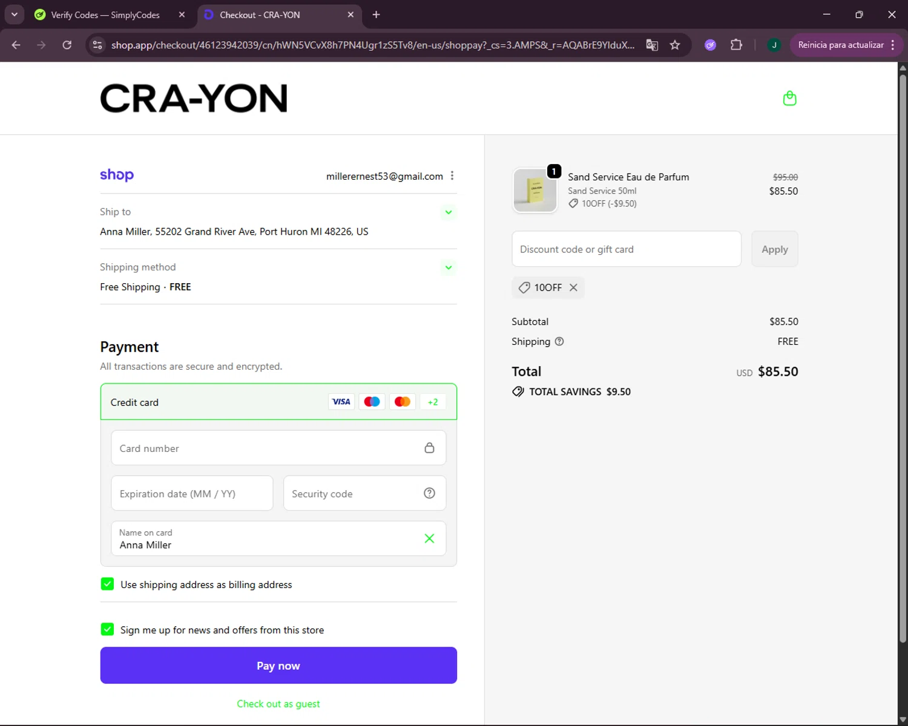The height and width of the screenshot is (726, 908).
Task: Open account options menu next to email
Action: pos(452,175)
